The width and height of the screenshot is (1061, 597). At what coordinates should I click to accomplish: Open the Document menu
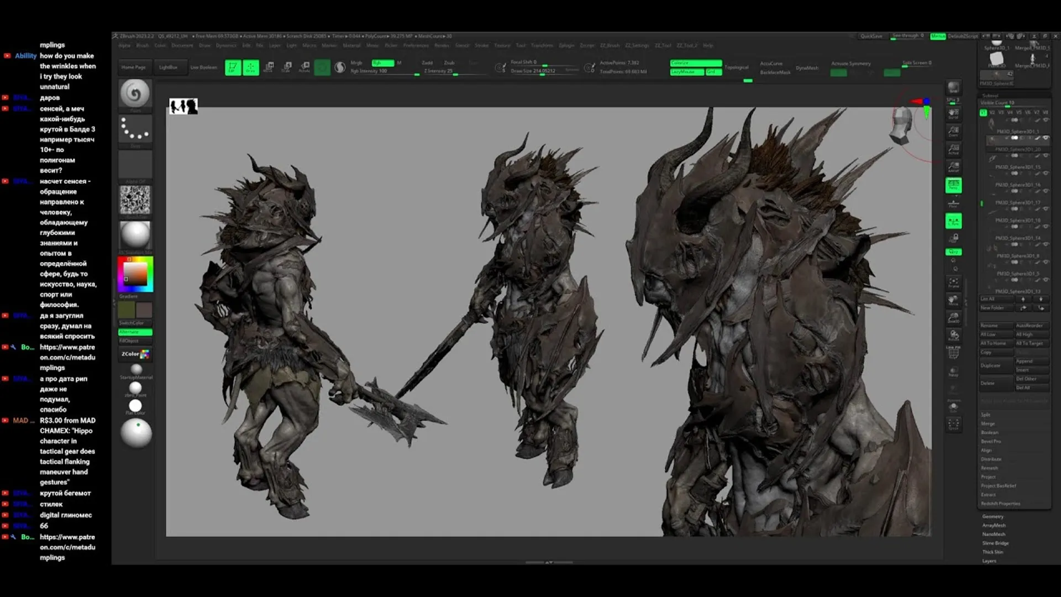(182, 45)
